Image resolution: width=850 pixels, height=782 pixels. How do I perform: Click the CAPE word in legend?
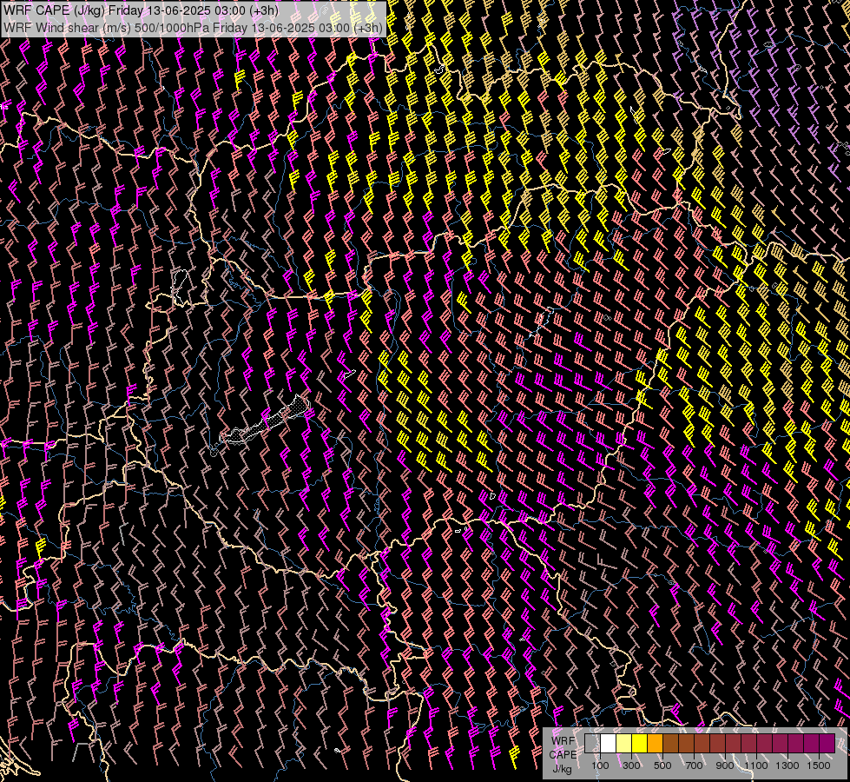click(563, 755)
